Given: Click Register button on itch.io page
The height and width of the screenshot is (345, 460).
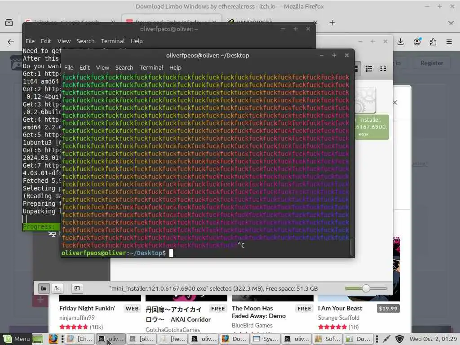Looking at the screenshot, I should pos(432,63).
